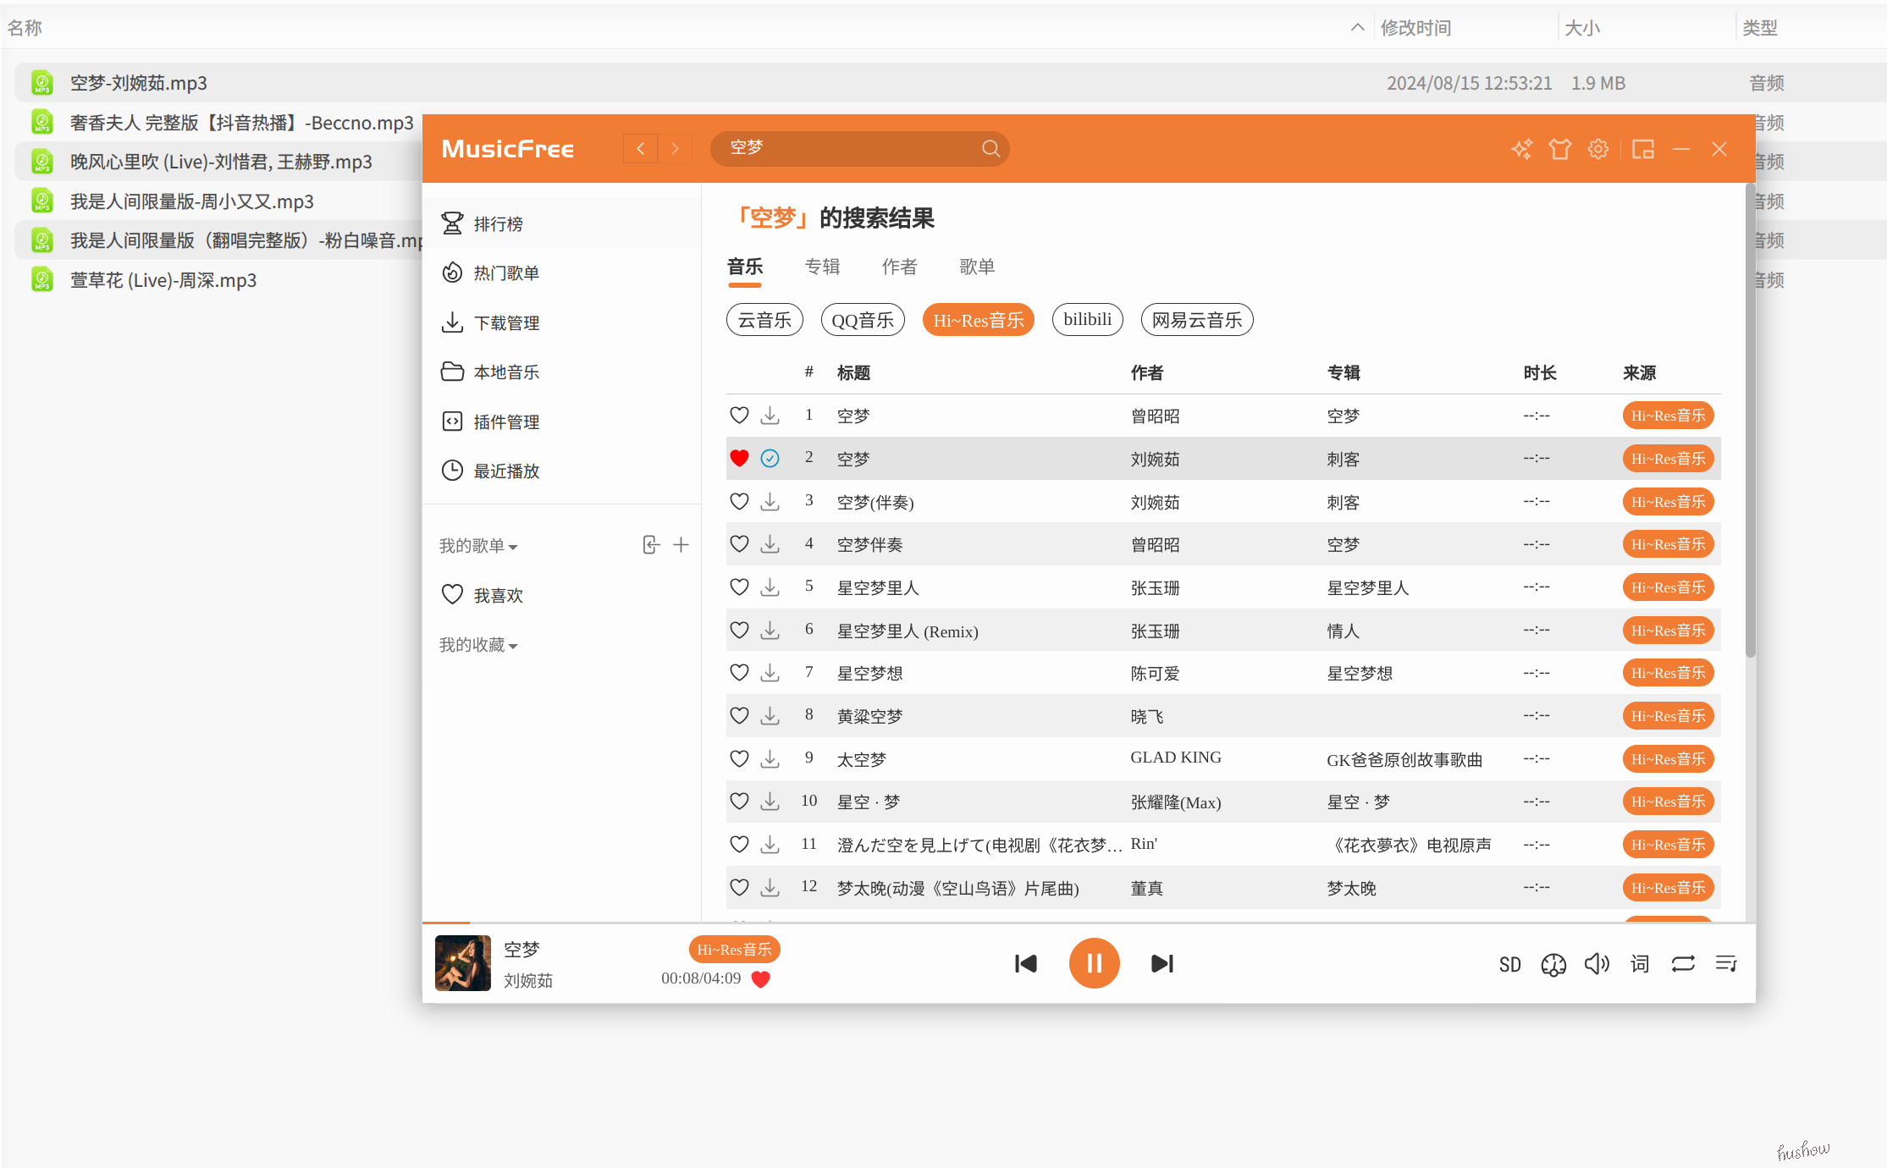
Task: Click the plus icon to create playlist
Action: [x=681, y=545]
